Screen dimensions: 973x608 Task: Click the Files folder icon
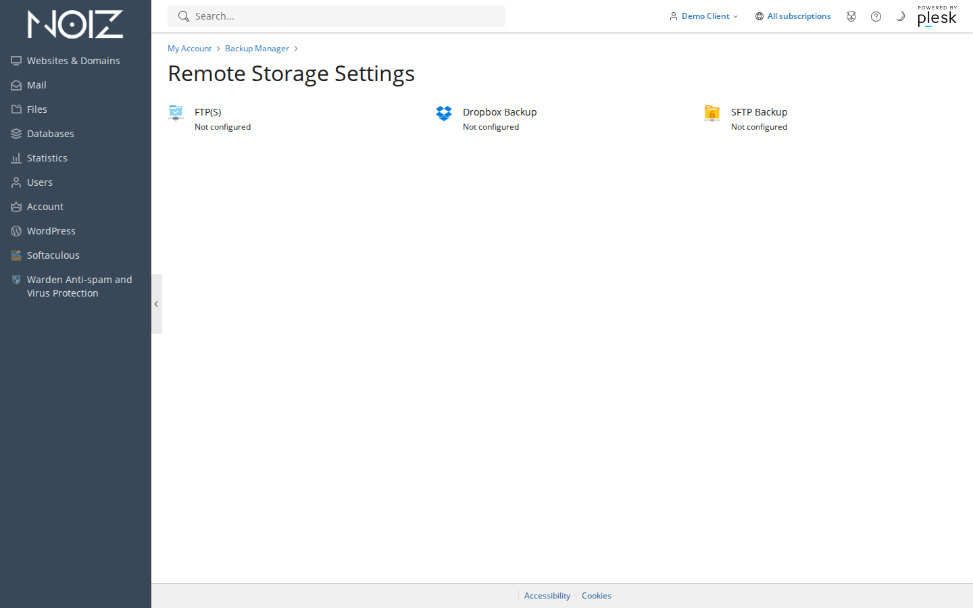click(16, 109)
